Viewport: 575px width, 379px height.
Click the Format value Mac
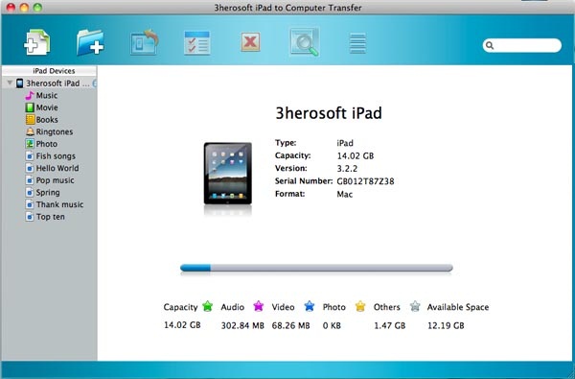click(x=345, y=194)
